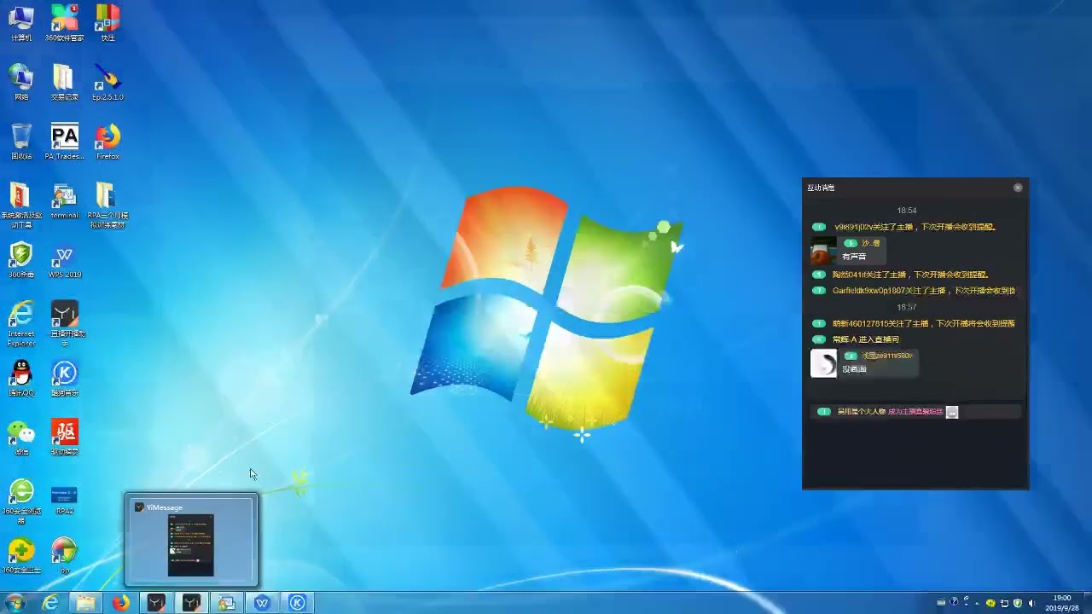Open the 计算机 (Computer) desktop icon
The image size is (1092, 614).
(21, 23)
